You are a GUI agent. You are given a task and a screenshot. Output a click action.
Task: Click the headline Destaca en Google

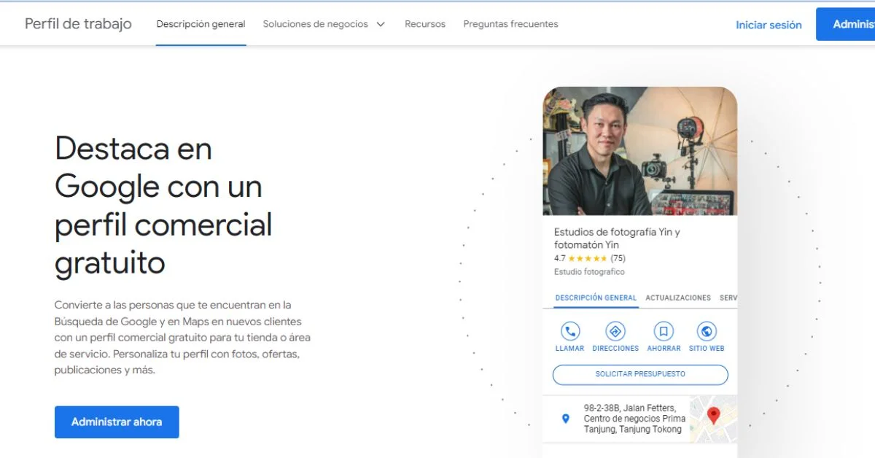[163, 206]
